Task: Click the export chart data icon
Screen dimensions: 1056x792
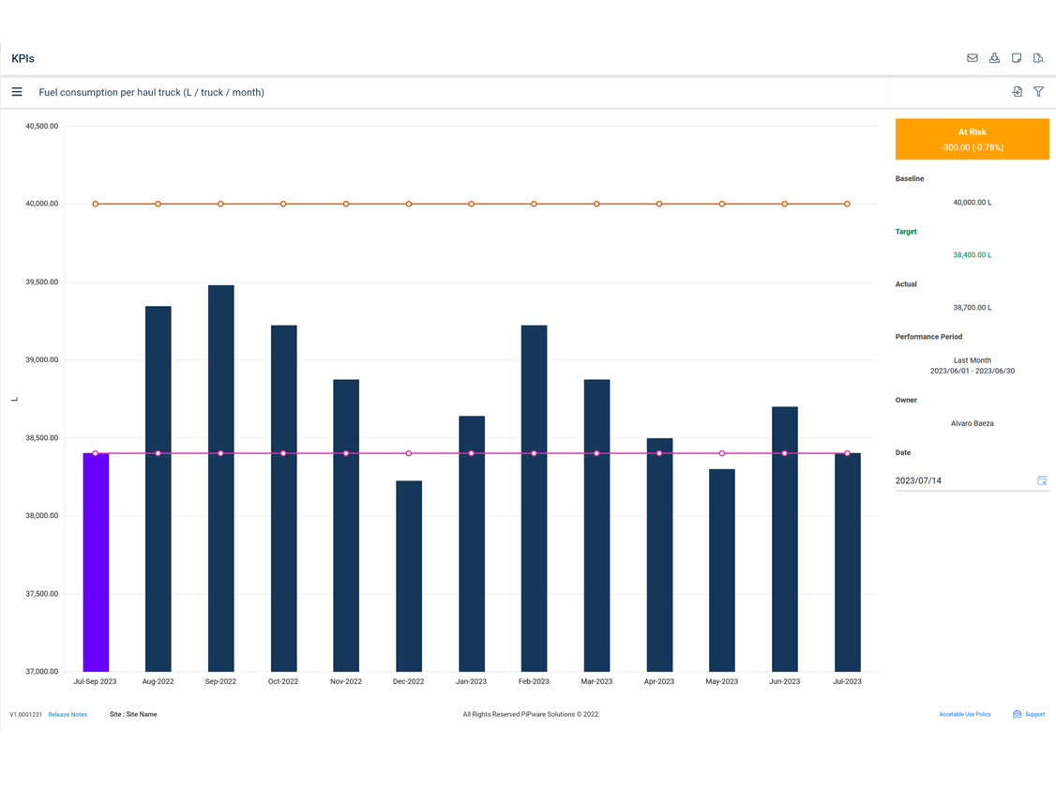Action: click(1016, 92)
